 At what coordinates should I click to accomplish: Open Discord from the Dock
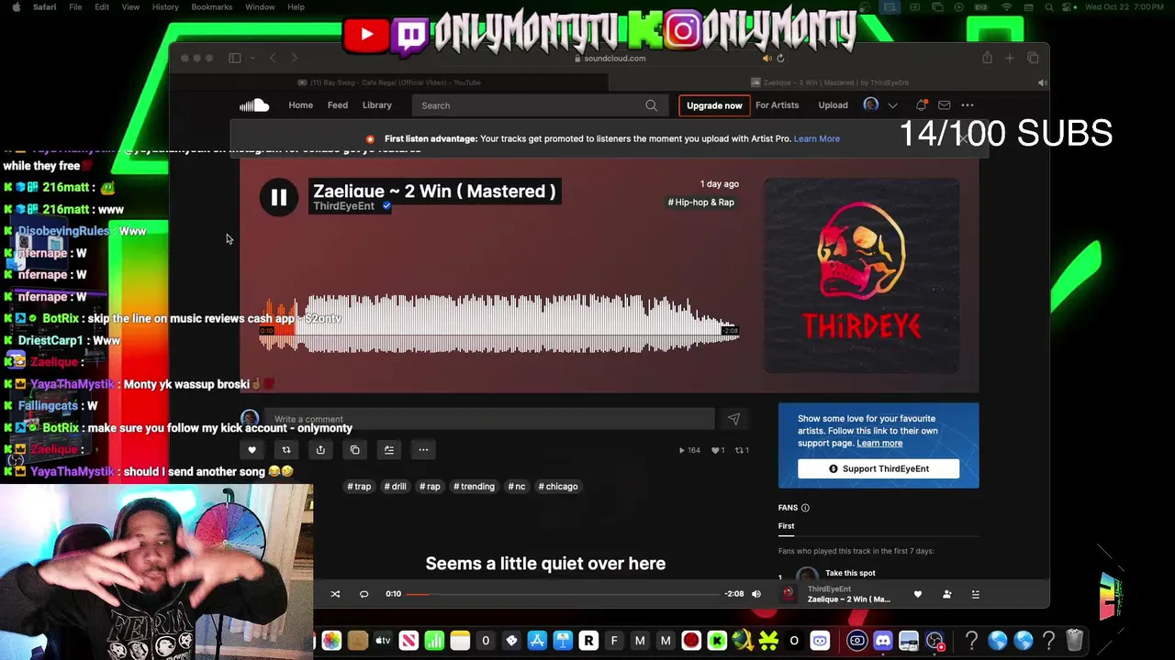tap(883, 641)
